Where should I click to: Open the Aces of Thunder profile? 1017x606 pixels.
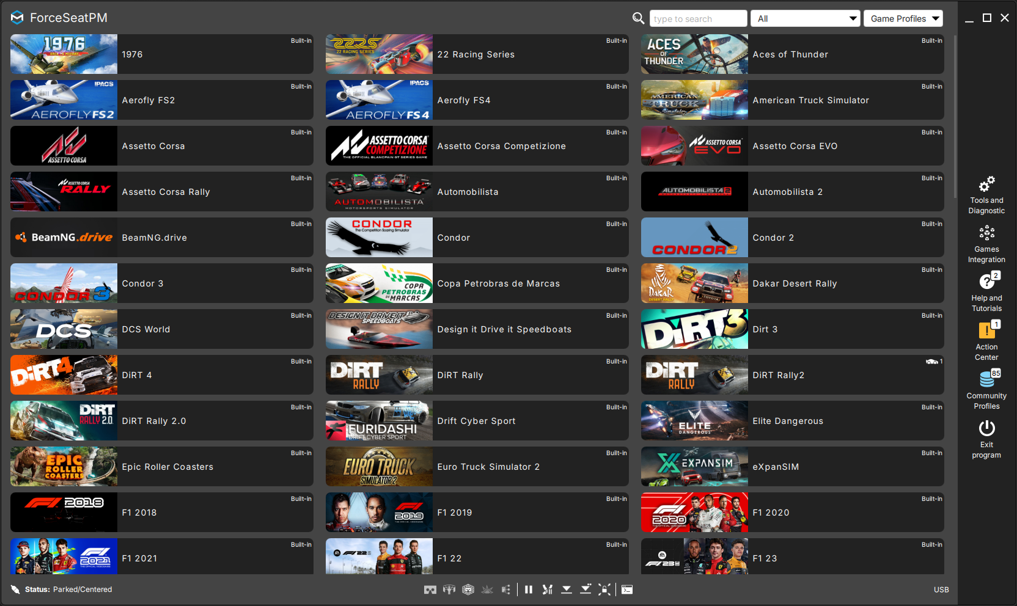pos(793,54)
